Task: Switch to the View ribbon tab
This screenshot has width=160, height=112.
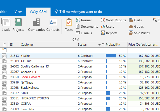Action: coord(18,12)
